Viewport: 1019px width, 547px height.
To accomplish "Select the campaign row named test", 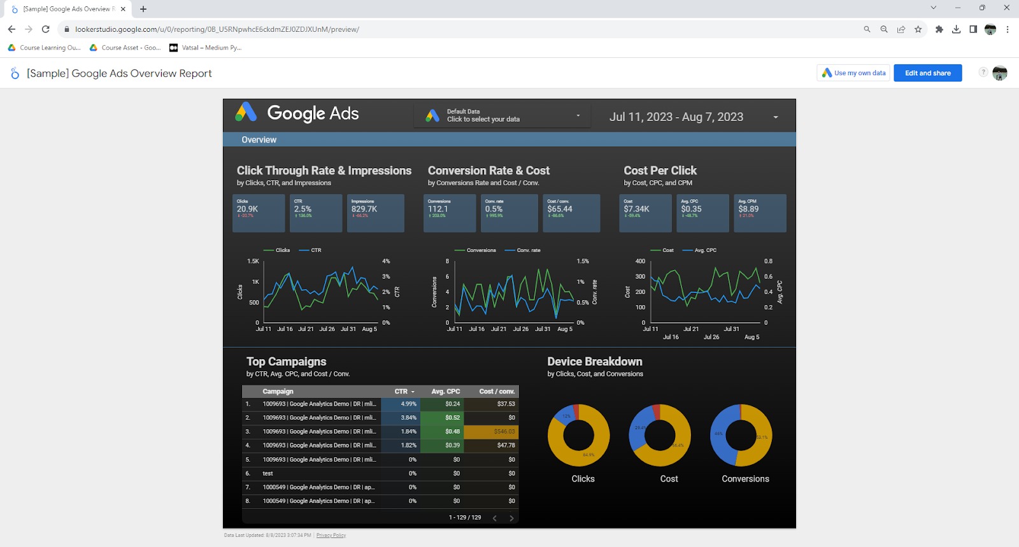I will (x=381, y=474).
